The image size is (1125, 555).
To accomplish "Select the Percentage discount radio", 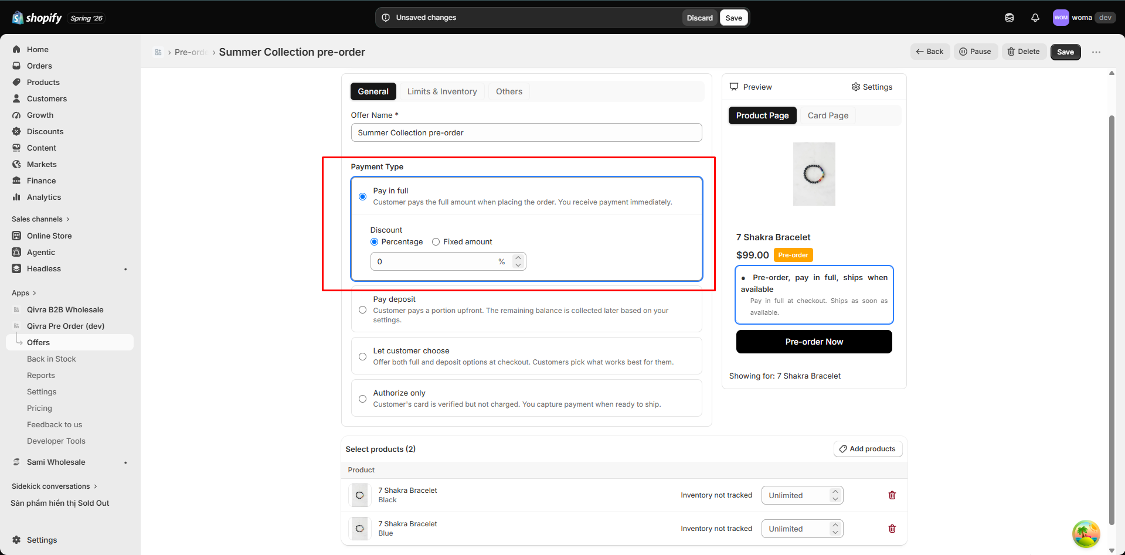I will click(374, 241).
